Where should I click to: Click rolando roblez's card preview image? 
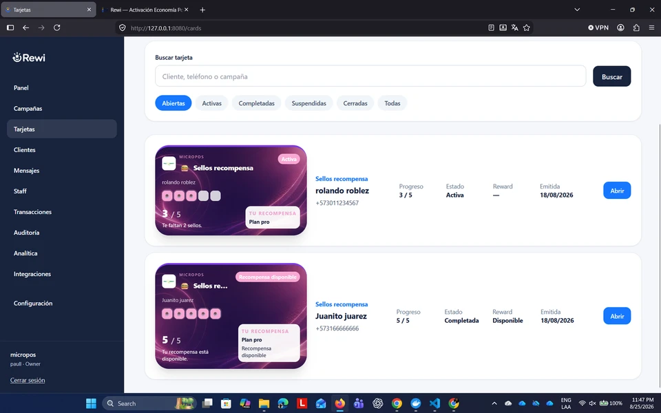click(231, 191)
